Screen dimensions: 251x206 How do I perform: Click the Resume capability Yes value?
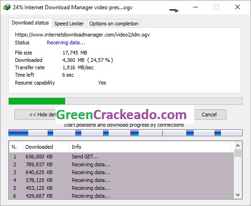click(x=102, y=83)
